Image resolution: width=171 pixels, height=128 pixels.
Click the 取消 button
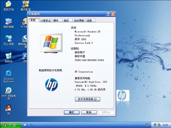tap(89, 113)
